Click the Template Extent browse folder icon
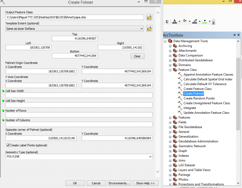 (149, 29)
